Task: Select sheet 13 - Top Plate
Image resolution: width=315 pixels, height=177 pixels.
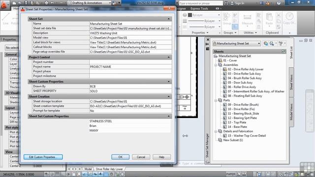Action: click(237, 122)
